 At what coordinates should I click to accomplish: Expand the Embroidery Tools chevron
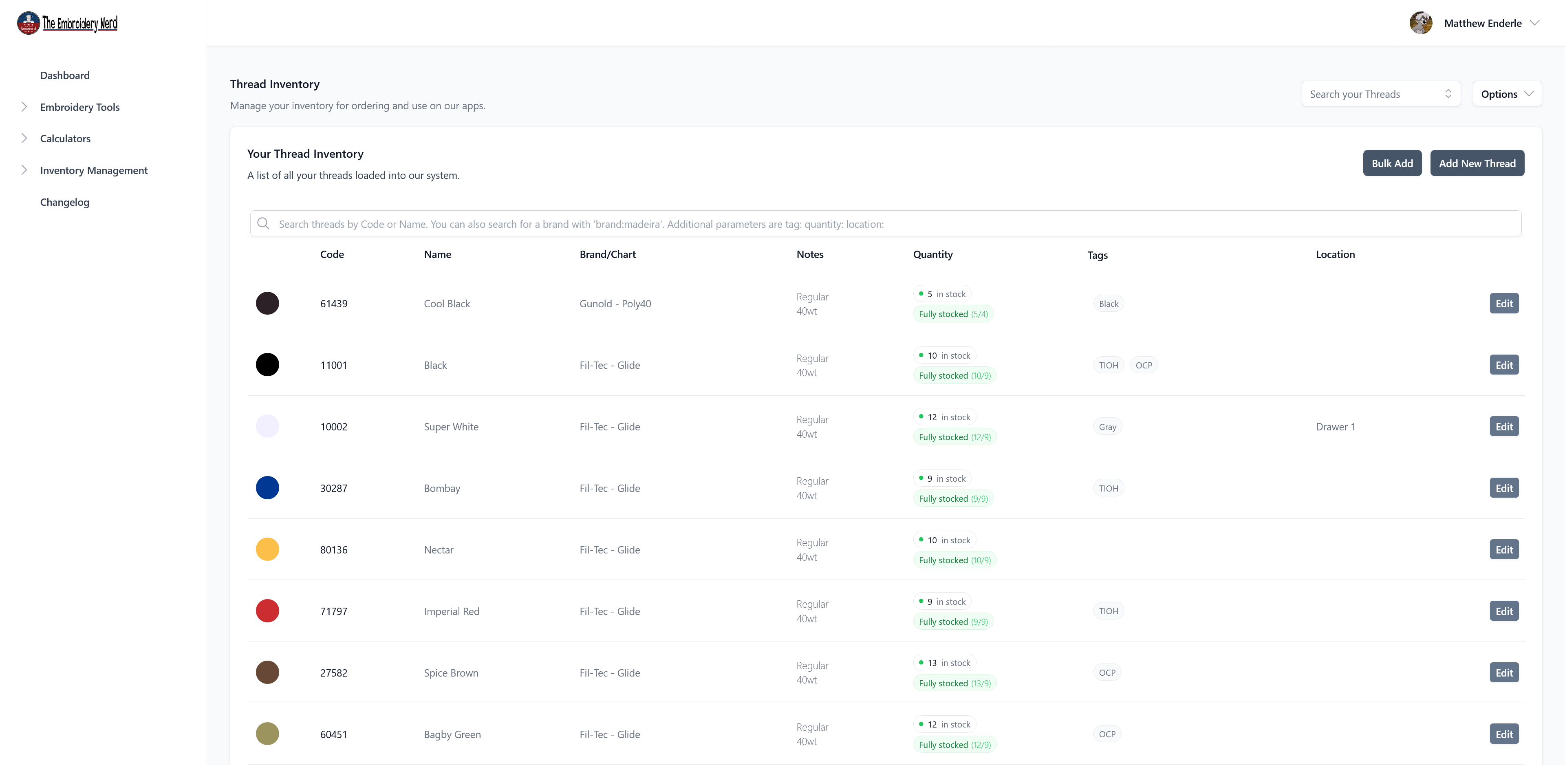coord(24,107)
